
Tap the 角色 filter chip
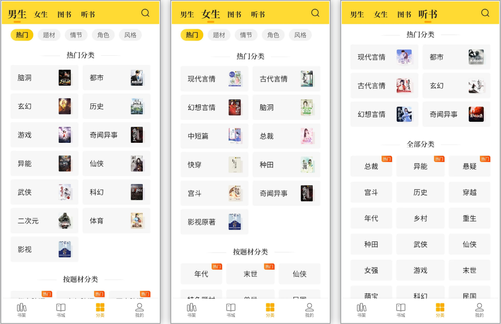tap(103, 35)
